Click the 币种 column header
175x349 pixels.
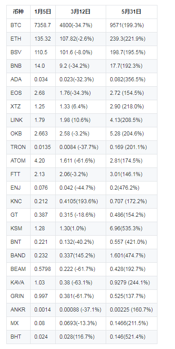click(18, 12)
